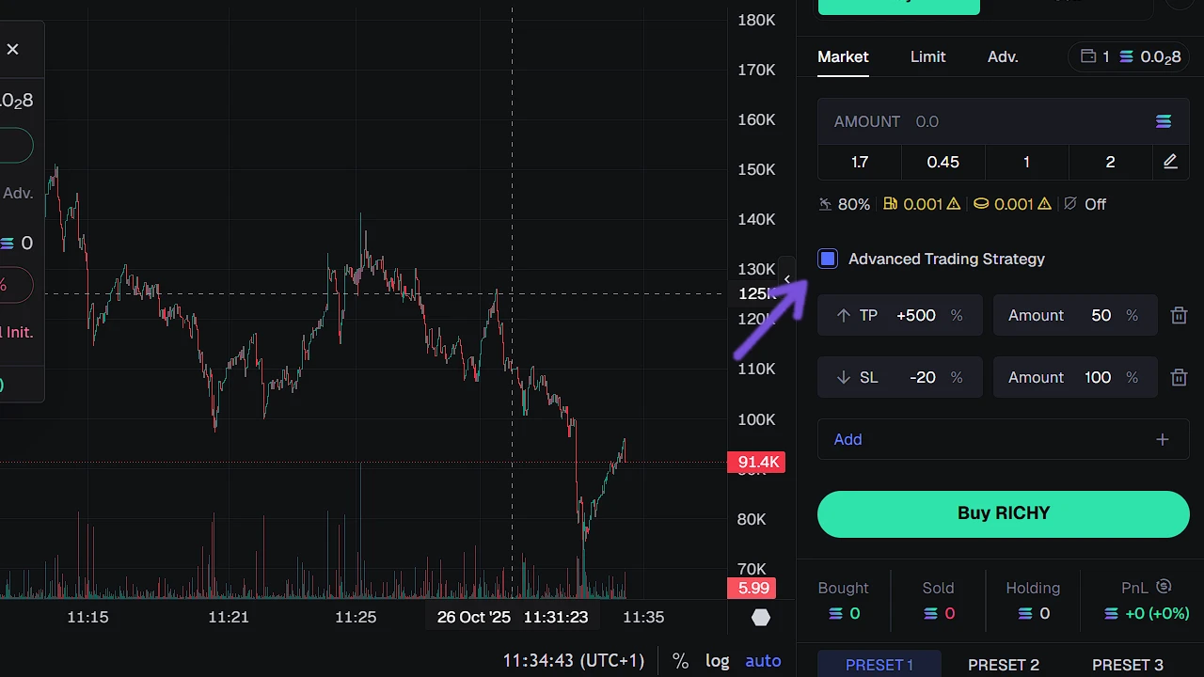Enable the Advanced Trading Strategy checkbox
The image size is (1204, 677).
point(827,259)
